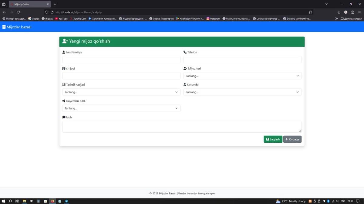Switch to the Mijoz qo'shish browser tab
The width and height of the screenshot is (364, 204).
pyautogui.click(x=29, y=4)
